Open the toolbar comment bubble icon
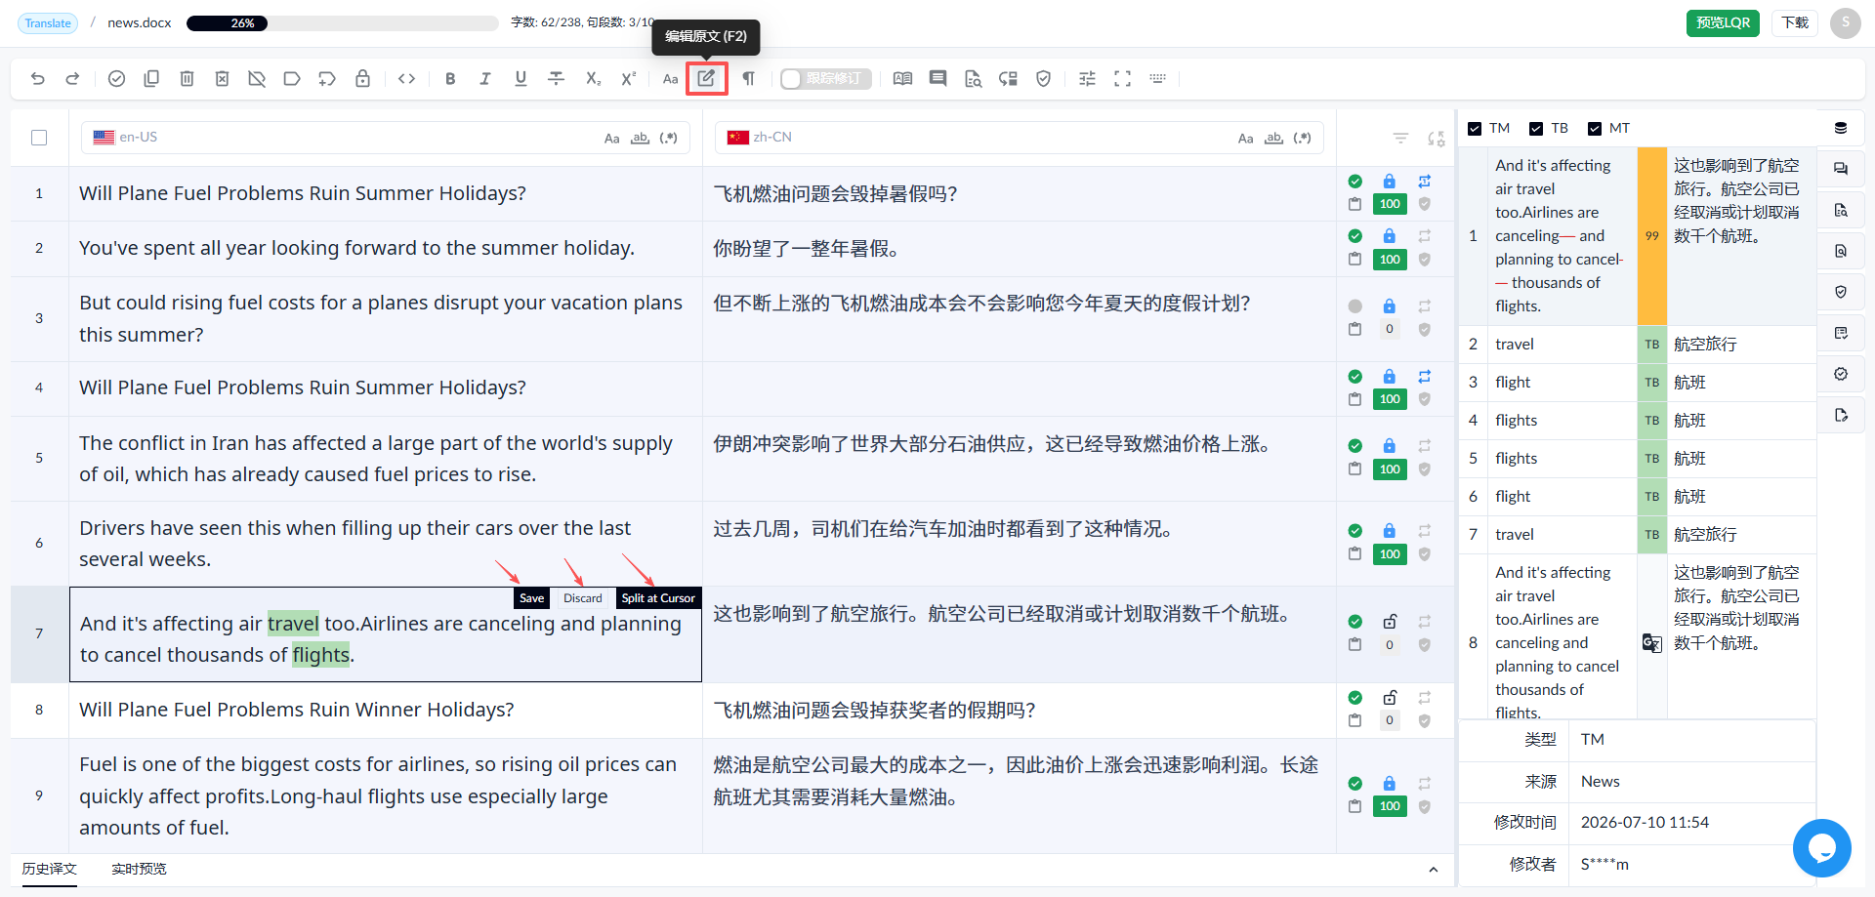1875x897 pixels. point(937,79)
